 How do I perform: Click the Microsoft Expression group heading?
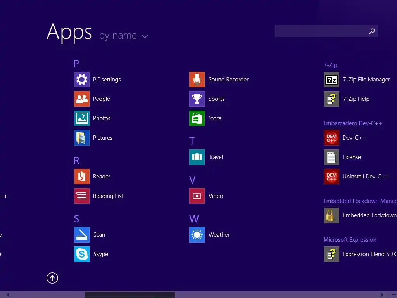[x=350, y=240]
